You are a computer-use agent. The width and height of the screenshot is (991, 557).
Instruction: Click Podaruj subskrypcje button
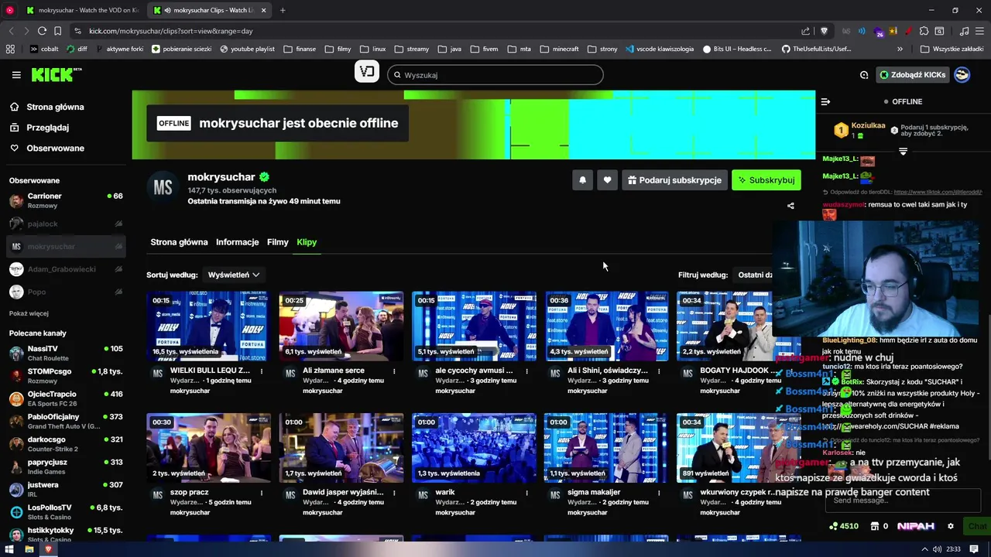(674, 180)
